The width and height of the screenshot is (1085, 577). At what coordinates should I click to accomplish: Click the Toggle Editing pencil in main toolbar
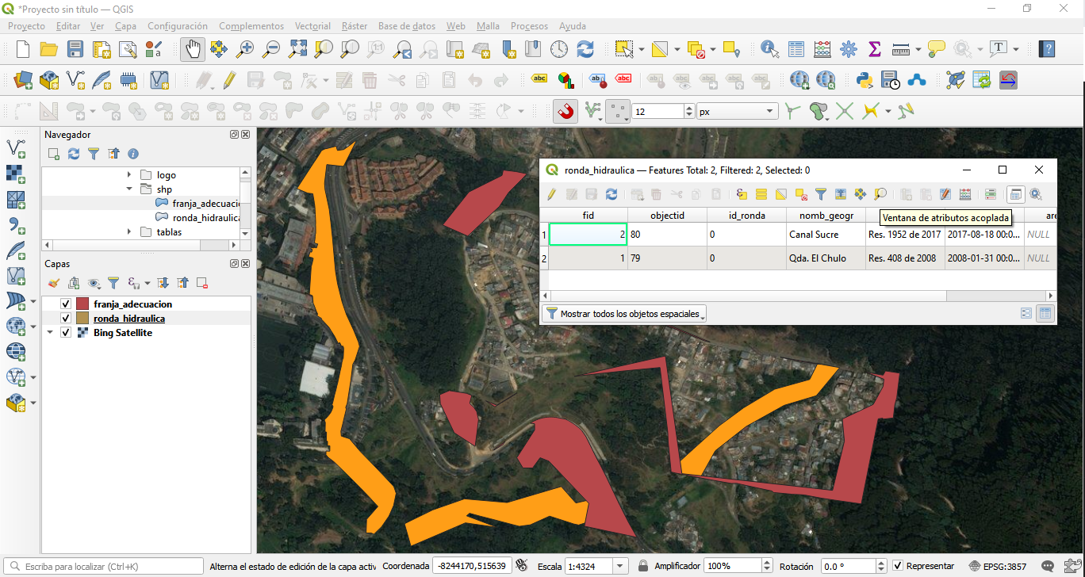[229, 80]
